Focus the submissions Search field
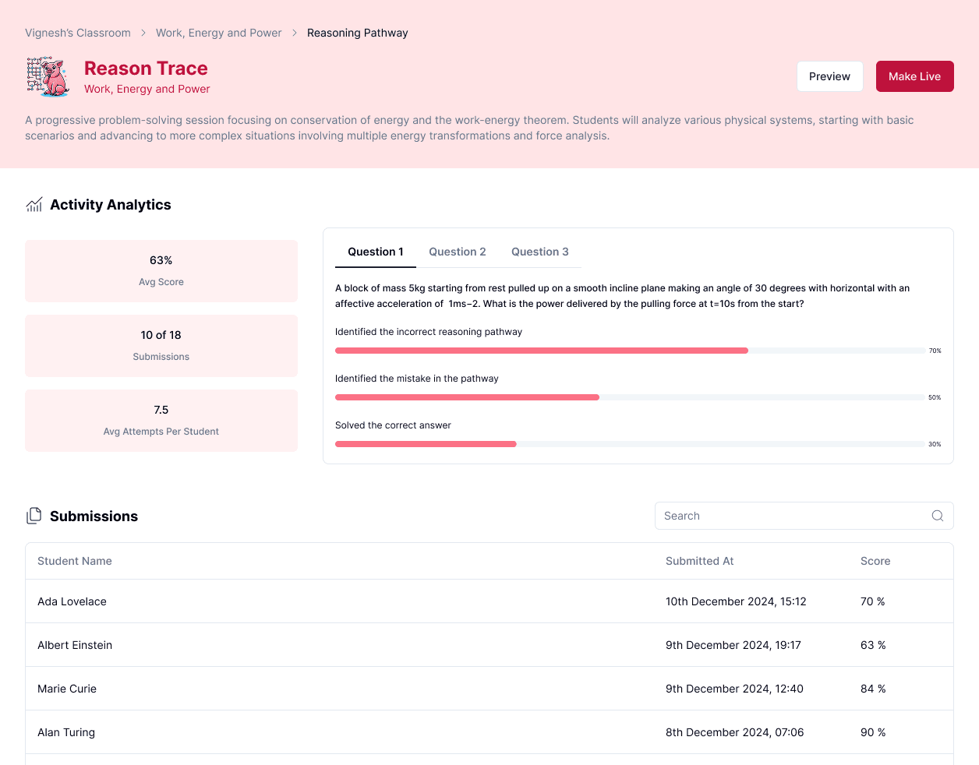Viewport: 979px width, 765px height. click(x=804, y=516)
